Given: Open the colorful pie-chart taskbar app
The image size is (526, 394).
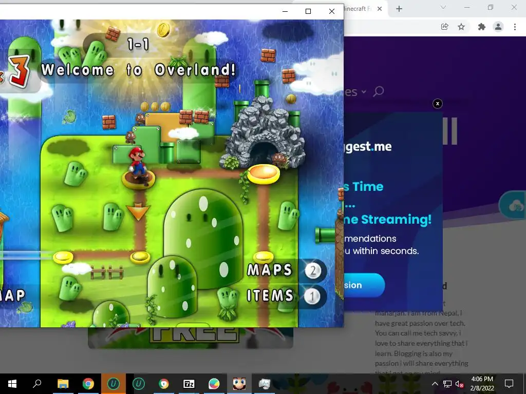Looking at the screenshot, I should 214,384.
